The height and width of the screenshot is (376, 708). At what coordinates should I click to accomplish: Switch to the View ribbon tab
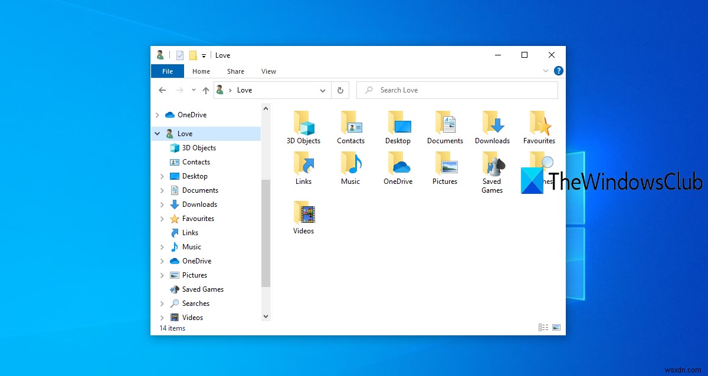[268, 71]
